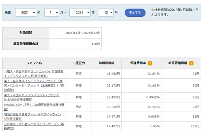Image resolution: width=202 pixels, height=135 pixels.
Task: Click the 口座区分 column header
Action: [x=79, y=63]
